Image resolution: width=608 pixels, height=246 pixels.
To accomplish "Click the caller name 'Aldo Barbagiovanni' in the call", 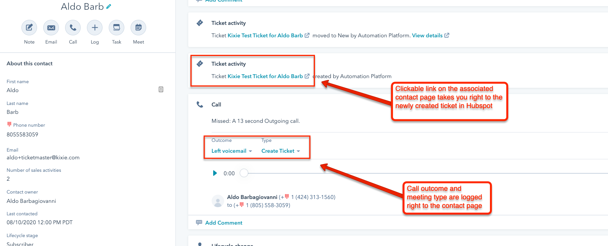I will (x=252, y=197).
